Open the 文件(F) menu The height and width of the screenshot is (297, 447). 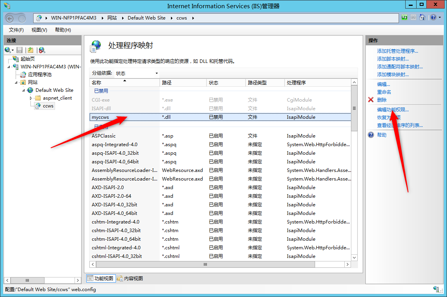pos(16,30)
